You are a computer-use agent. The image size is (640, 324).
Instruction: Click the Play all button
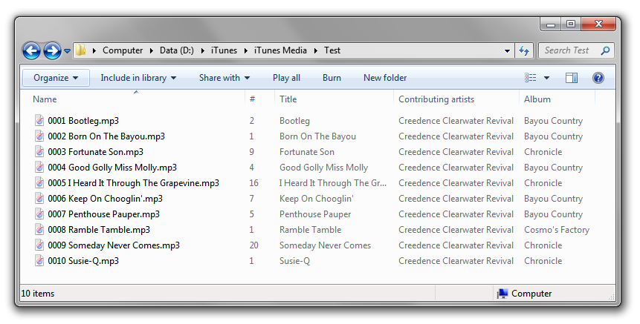point(286,78)
